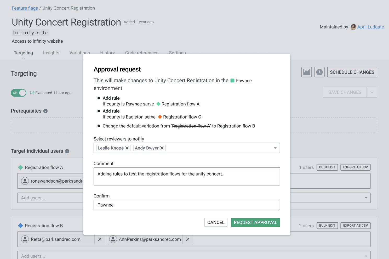Click the avatar icon on ronswandson's user chip
Image resolution: width=389 pixels, height=259 pixels.
[x=25, y=181]
